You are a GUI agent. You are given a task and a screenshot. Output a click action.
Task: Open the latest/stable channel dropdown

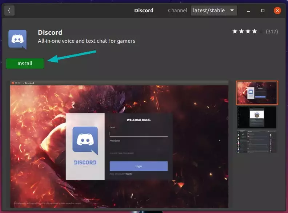point(214,11)
